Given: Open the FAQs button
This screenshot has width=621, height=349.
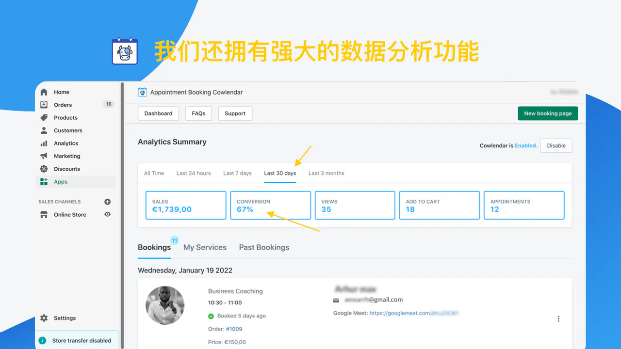Looking at the screenshot, I should [x=198, y=113].
